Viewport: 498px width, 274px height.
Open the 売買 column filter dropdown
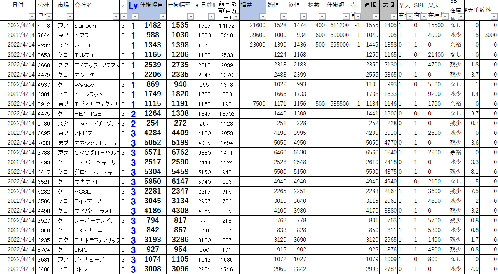point(358,17)
